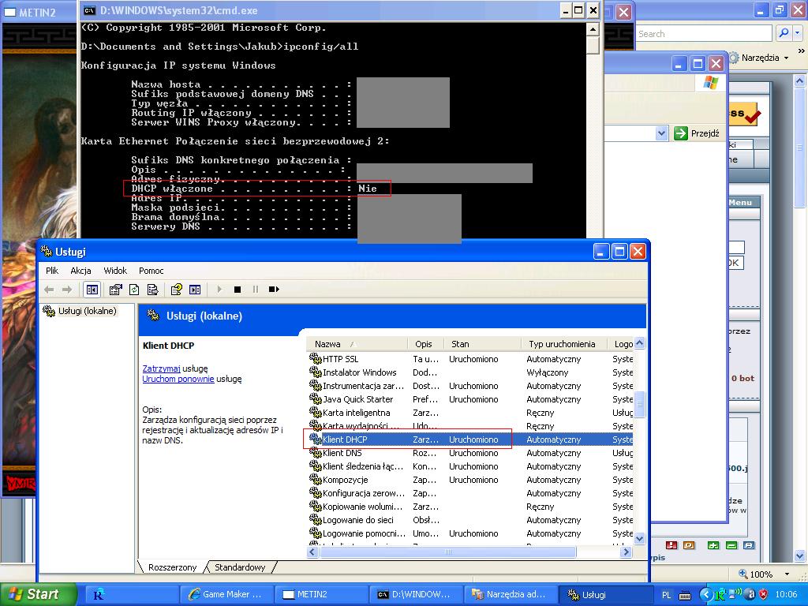Viewport: 808px width, 606px height.
Task: Select the Java Quick Starter service
Action: 470,399
